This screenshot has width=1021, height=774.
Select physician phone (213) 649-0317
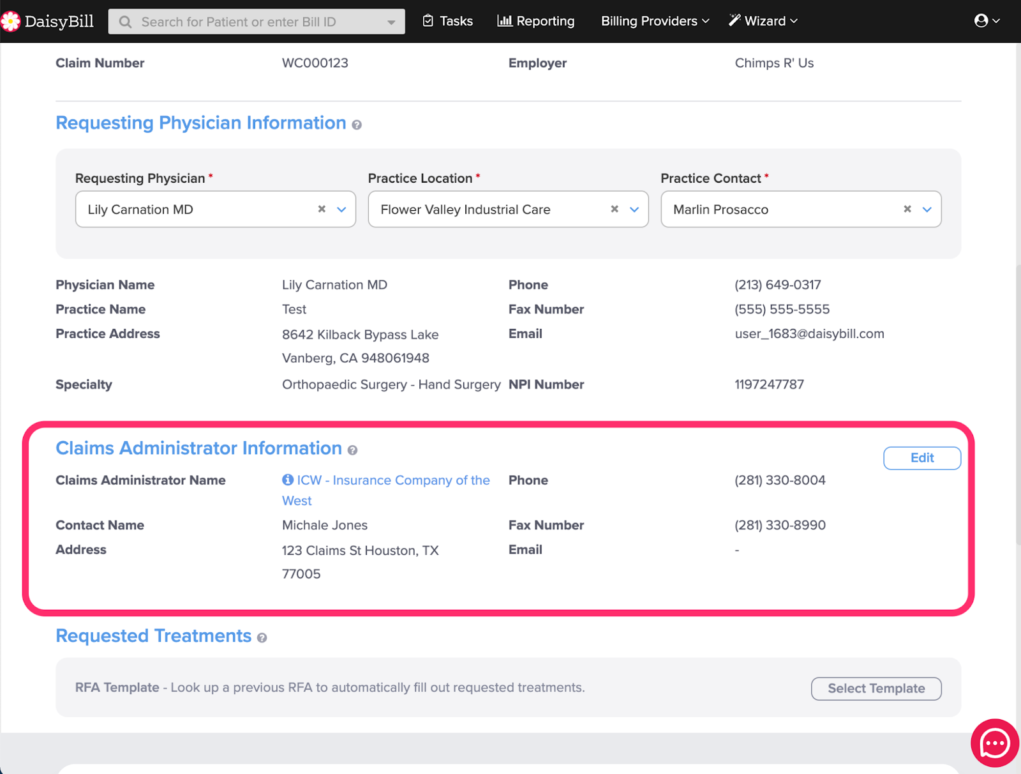click(x=778, y=285)
